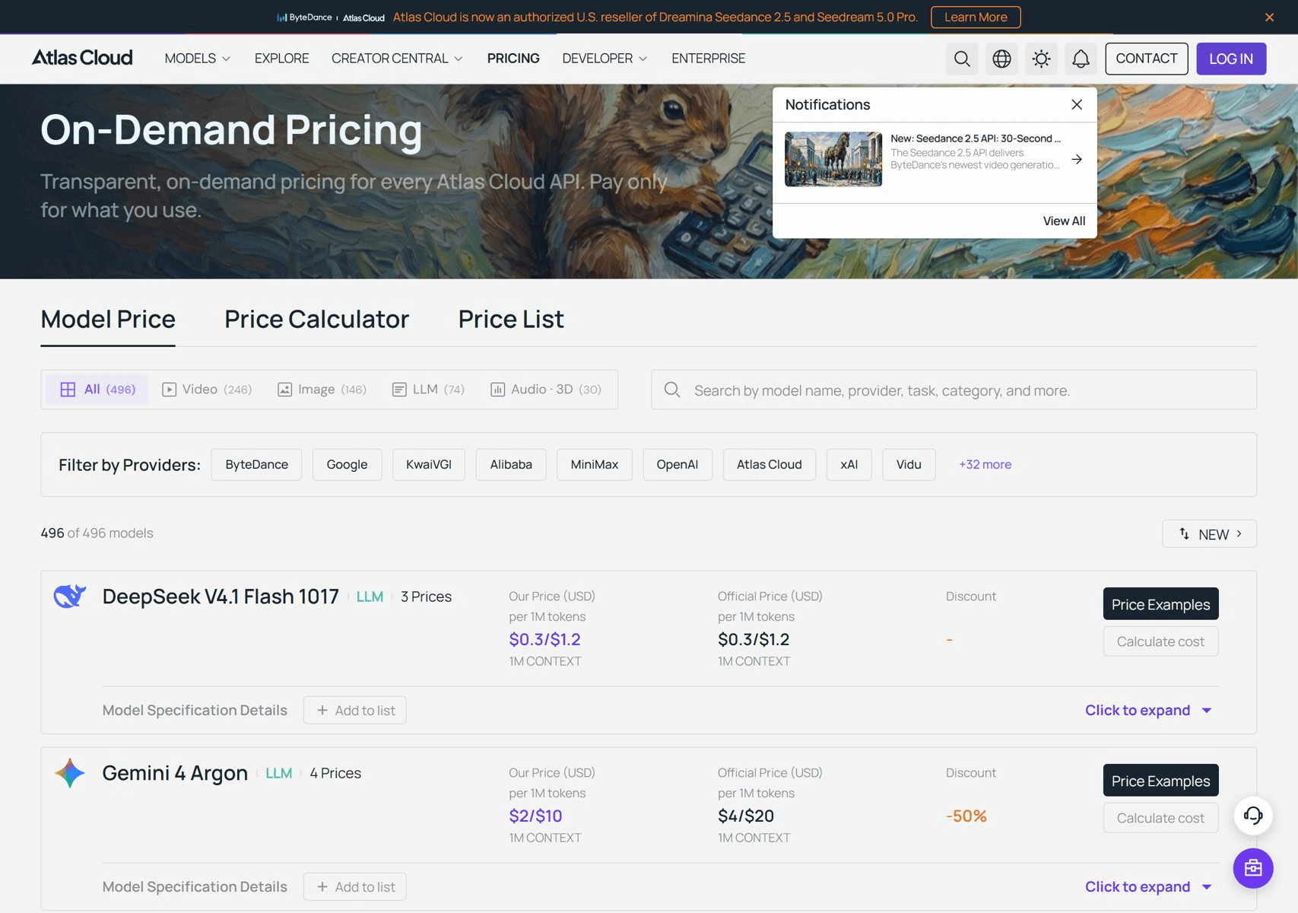This screenshot has width=1298, height=913.
Task: Expand the CREATOR CENTRAL menu
Action: [x=397, y=59]
